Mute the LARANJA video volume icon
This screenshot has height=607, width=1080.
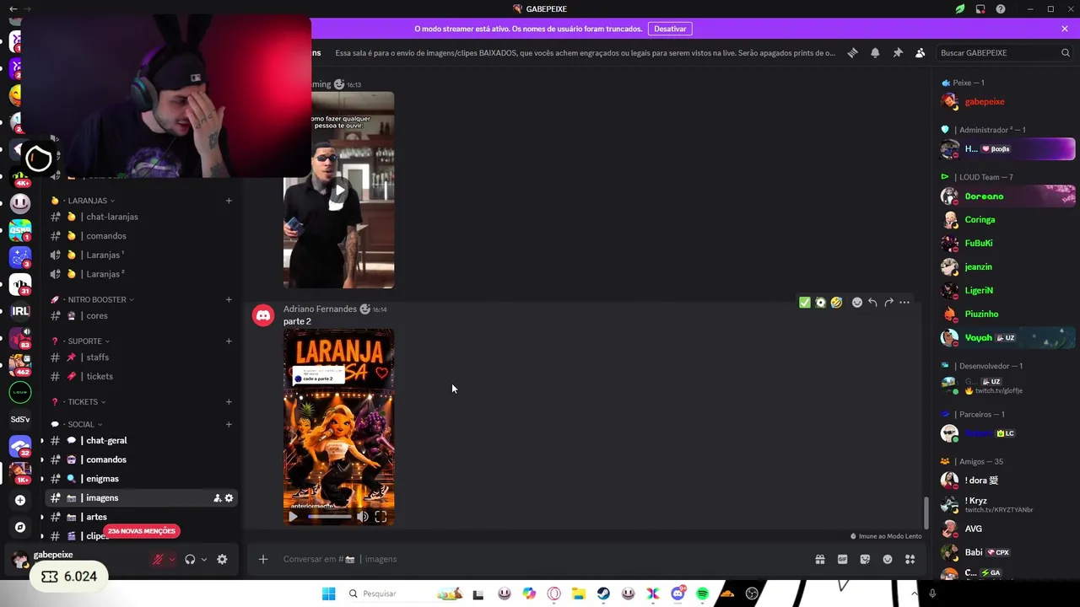[362, 517]
